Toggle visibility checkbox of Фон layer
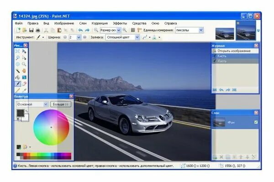The image size is (274, 182). pyautogui.click(x=256, y=122)
